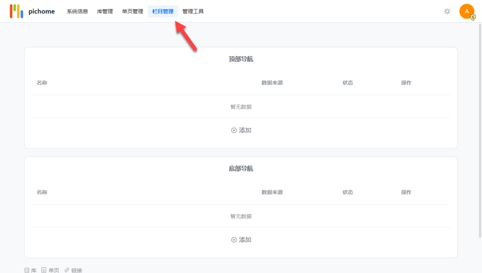Open the user avatar with badge 5
This screenshot has width=482, height=273.
point(467,11)
